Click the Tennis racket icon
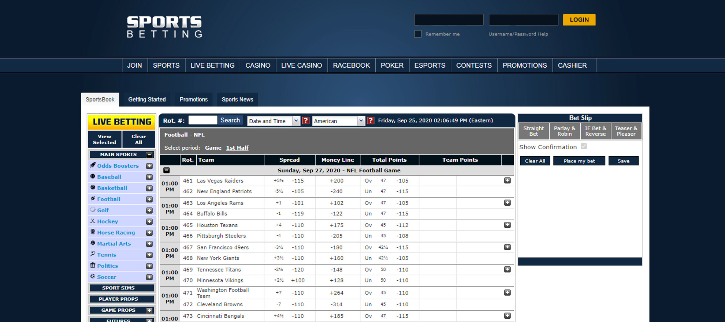The image size is (725, 322). coord(93,254)
